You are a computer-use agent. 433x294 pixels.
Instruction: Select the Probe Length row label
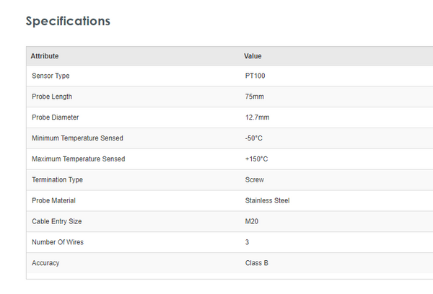tap(52, 97)
